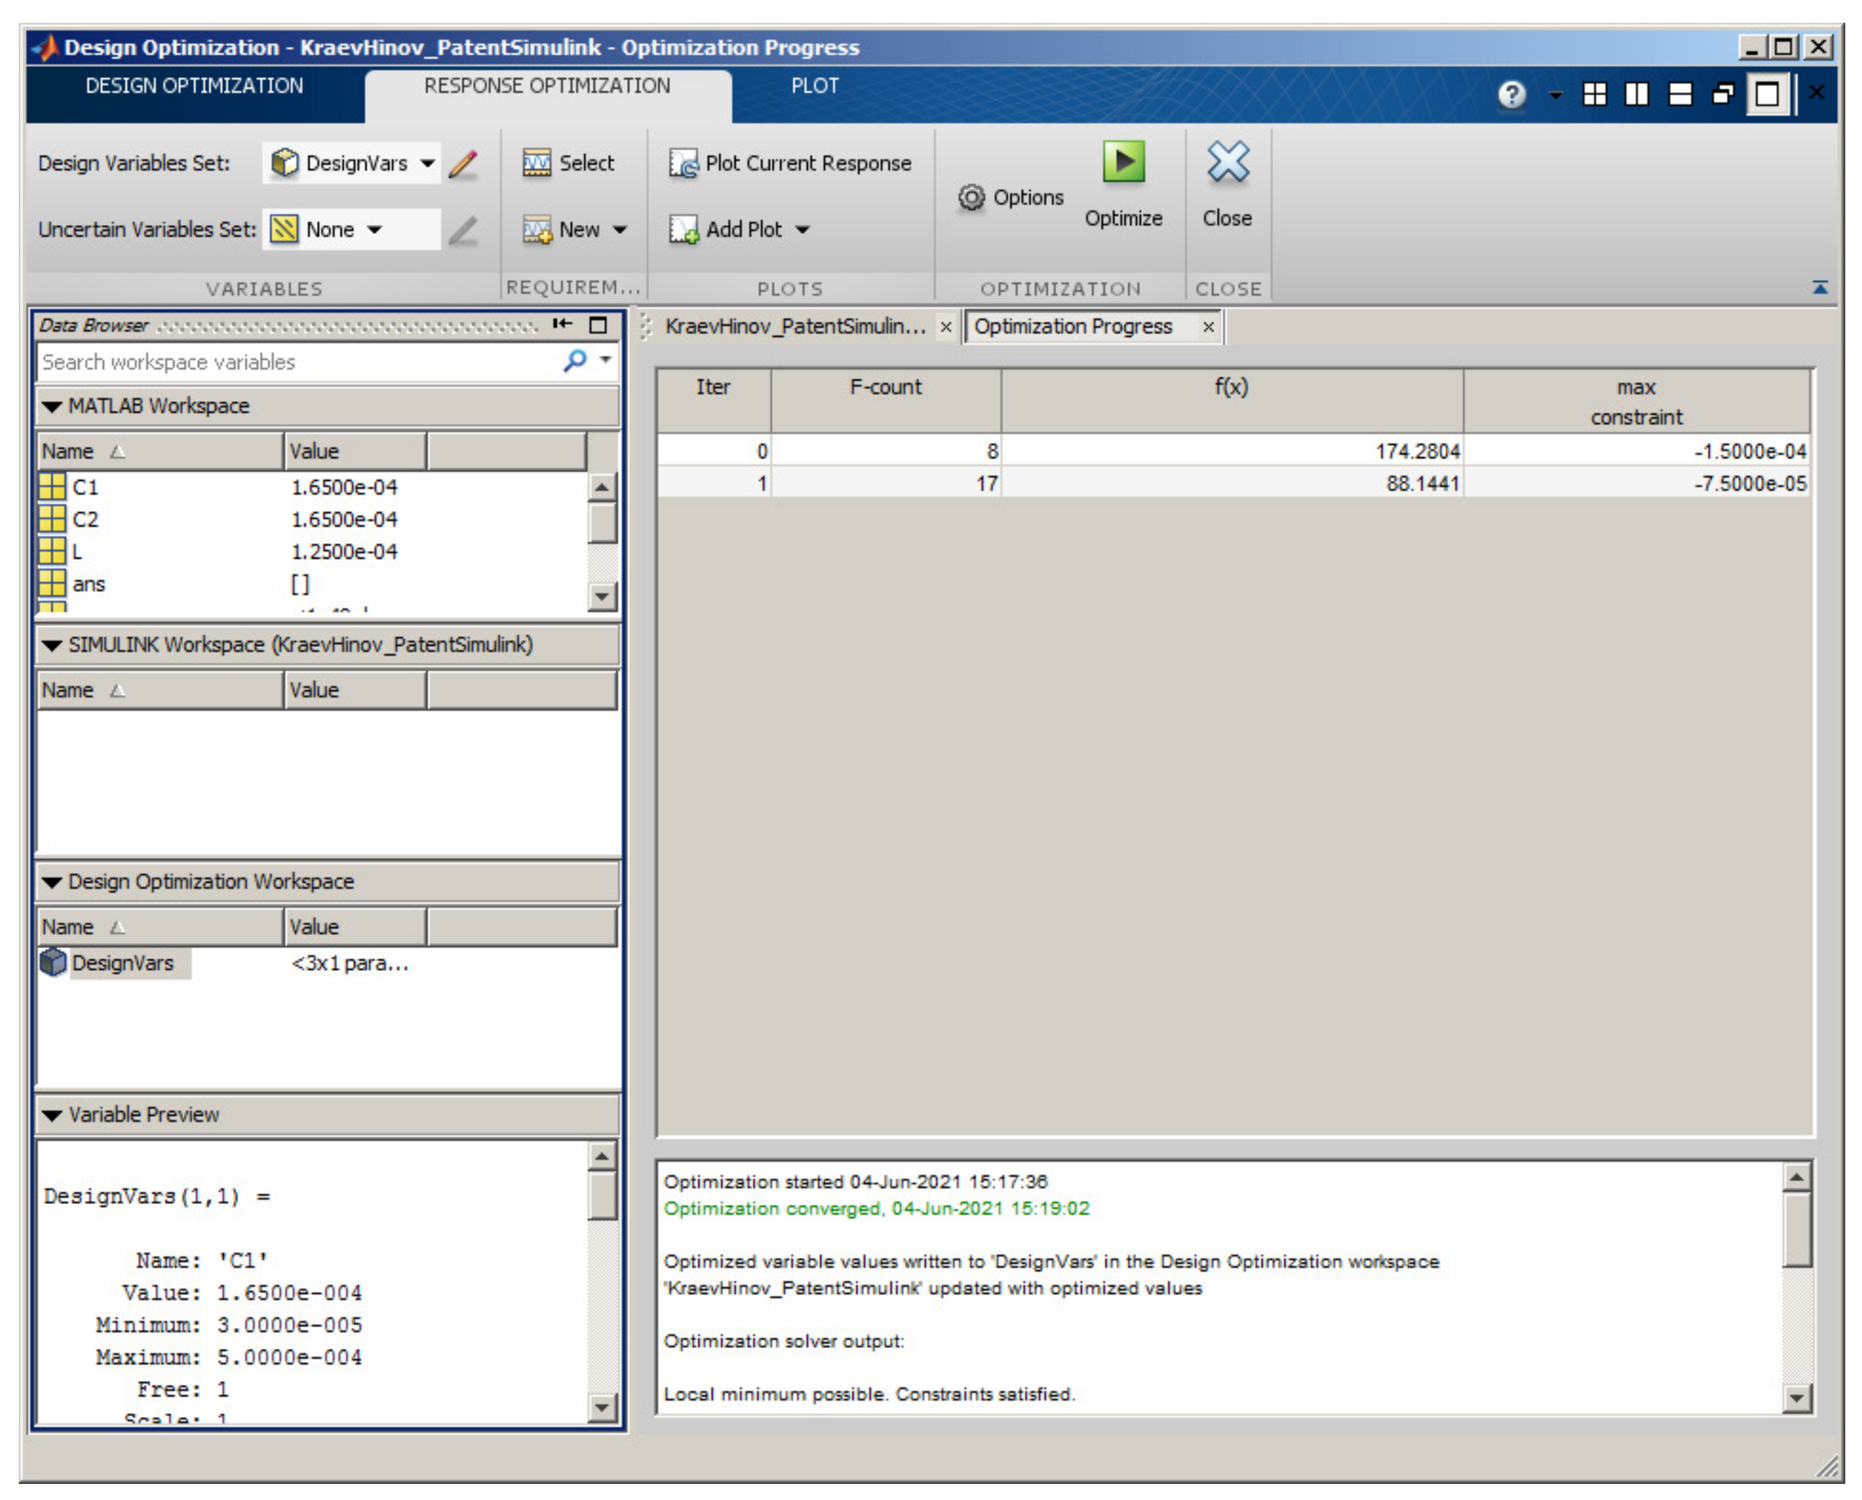Open the DesignVars set dropdown
This screenshot has height=1500, width=1862.
pos(428,163)
